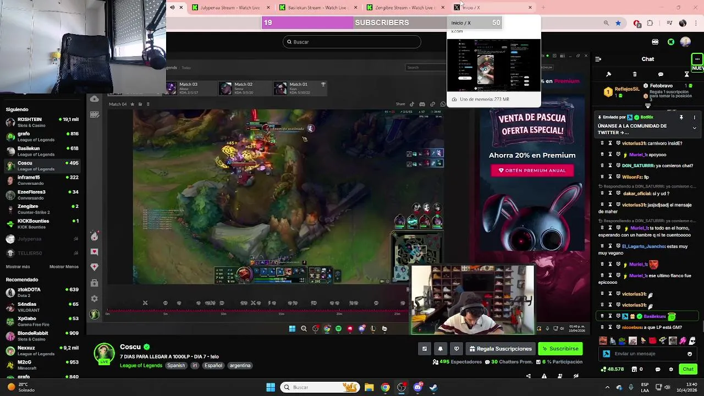Expand following list with Mostrar más
Image resolution: width=704 pixels, height=396 pixels.
tap(18, 267)
